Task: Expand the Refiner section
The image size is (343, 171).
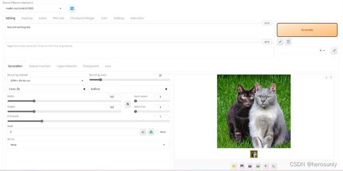Action: tap(129, 89)
